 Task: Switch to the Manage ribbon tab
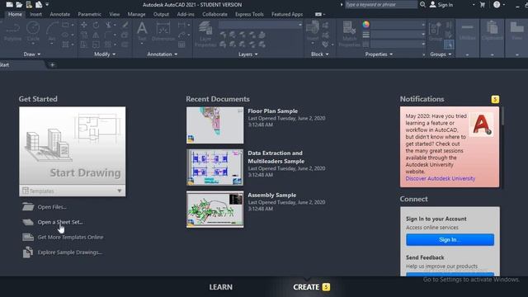pyautogui.click(x=136, y=14)
